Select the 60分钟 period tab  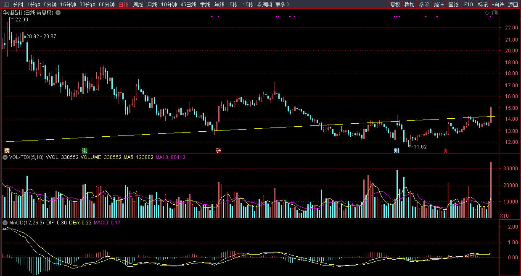click(106, 5)
